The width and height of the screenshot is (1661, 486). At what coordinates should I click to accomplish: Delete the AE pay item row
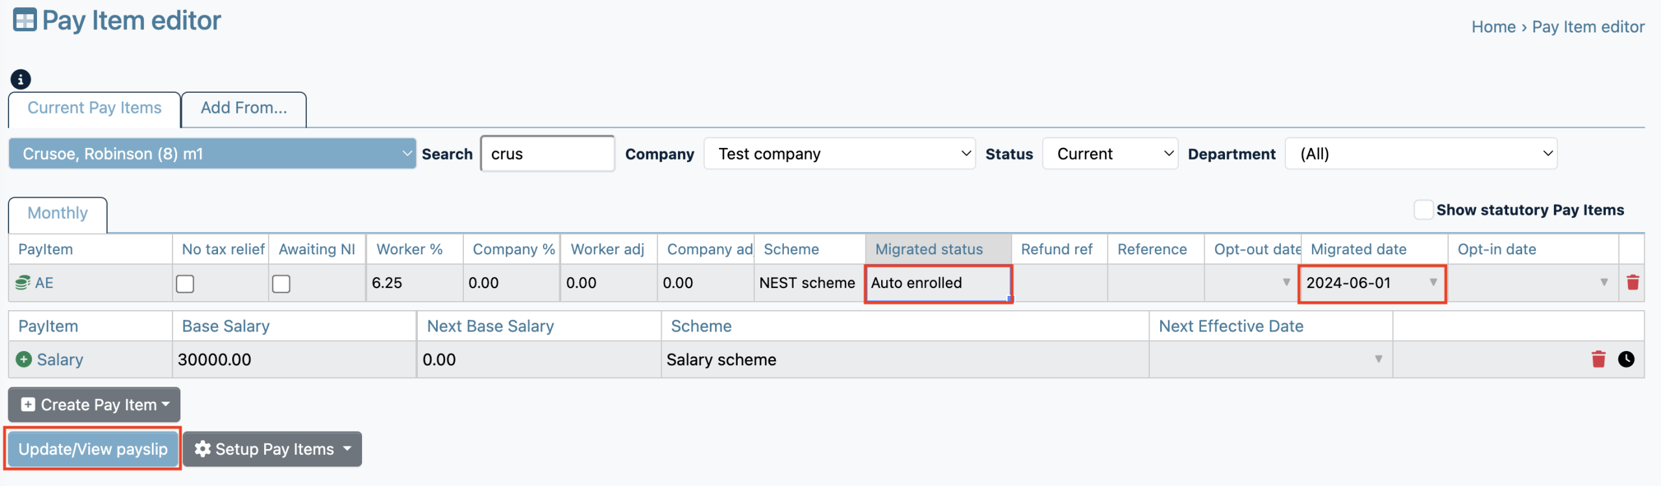[1632, 283]
